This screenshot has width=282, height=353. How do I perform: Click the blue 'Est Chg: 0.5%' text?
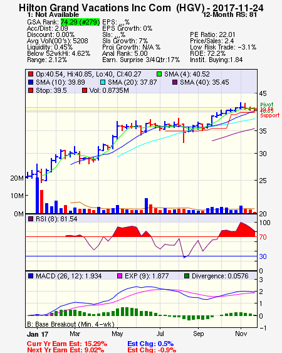click(150, 344)
